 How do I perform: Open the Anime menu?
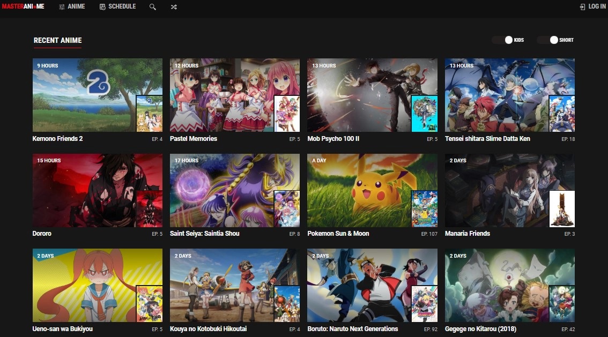[72, 6]
